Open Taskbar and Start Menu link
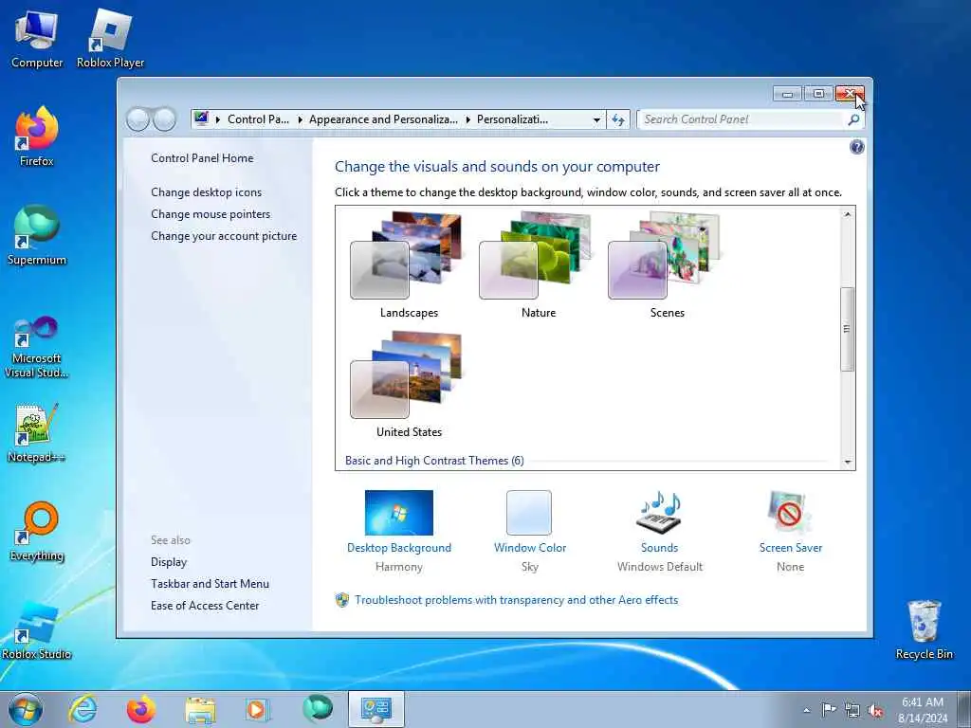The height and width of the screenshot is (728, 971). [210, 584]
